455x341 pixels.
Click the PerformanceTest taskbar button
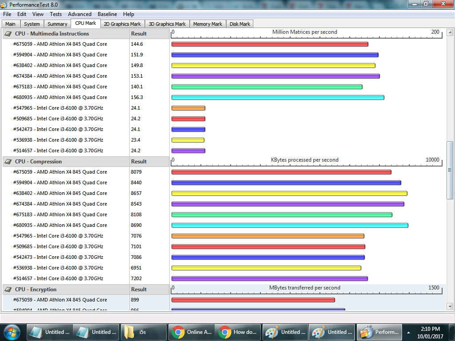tap(379, 332)
